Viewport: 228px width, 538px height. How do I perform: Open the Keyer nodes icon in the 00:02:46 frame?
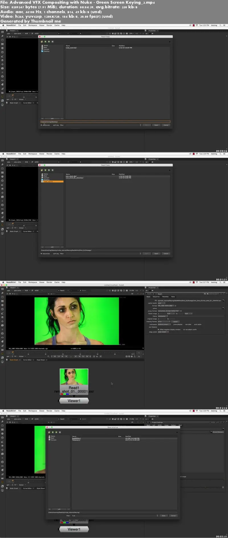coord(2,313)
